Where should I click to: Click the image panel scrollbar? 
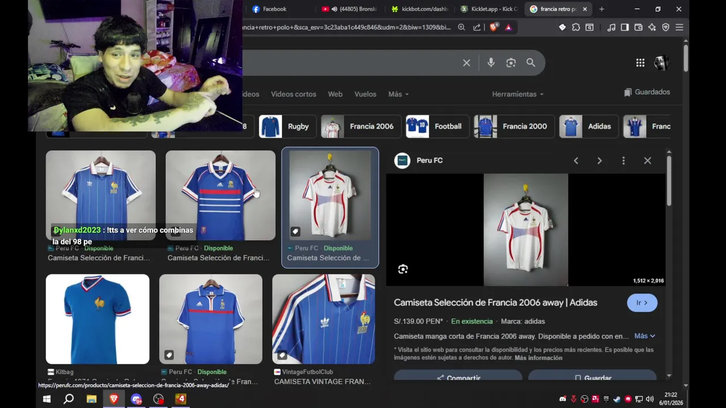click(669, 181)
